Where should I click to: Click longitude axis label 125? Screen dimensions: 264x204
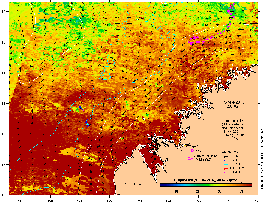point(198,201)
